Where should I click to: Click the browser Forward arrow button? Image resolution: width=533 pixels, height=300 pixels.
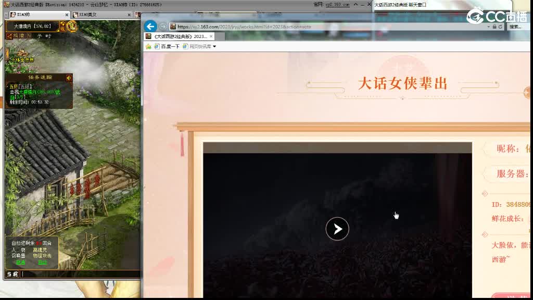[x=163, y=27]
